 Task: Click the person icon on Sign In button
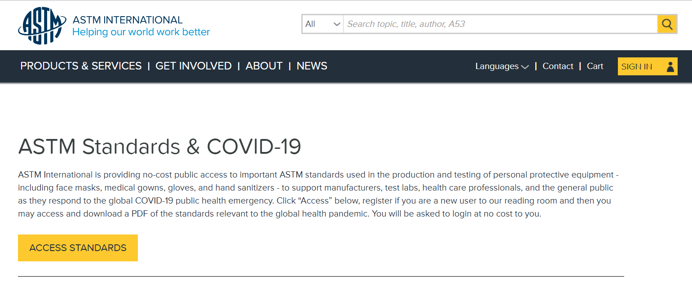click(670, 66)
